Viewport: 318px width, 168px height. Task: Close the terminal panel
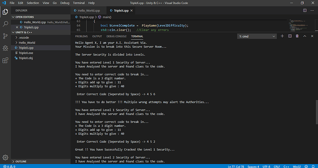312,36
